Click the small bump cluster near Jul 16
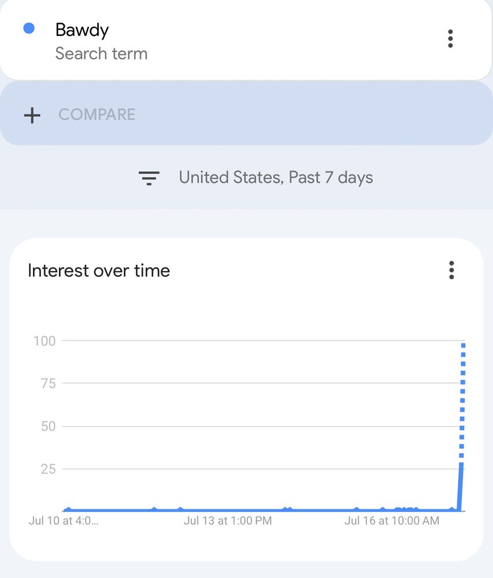This screenshot has width=493, height=578. [x=406, y=509]
